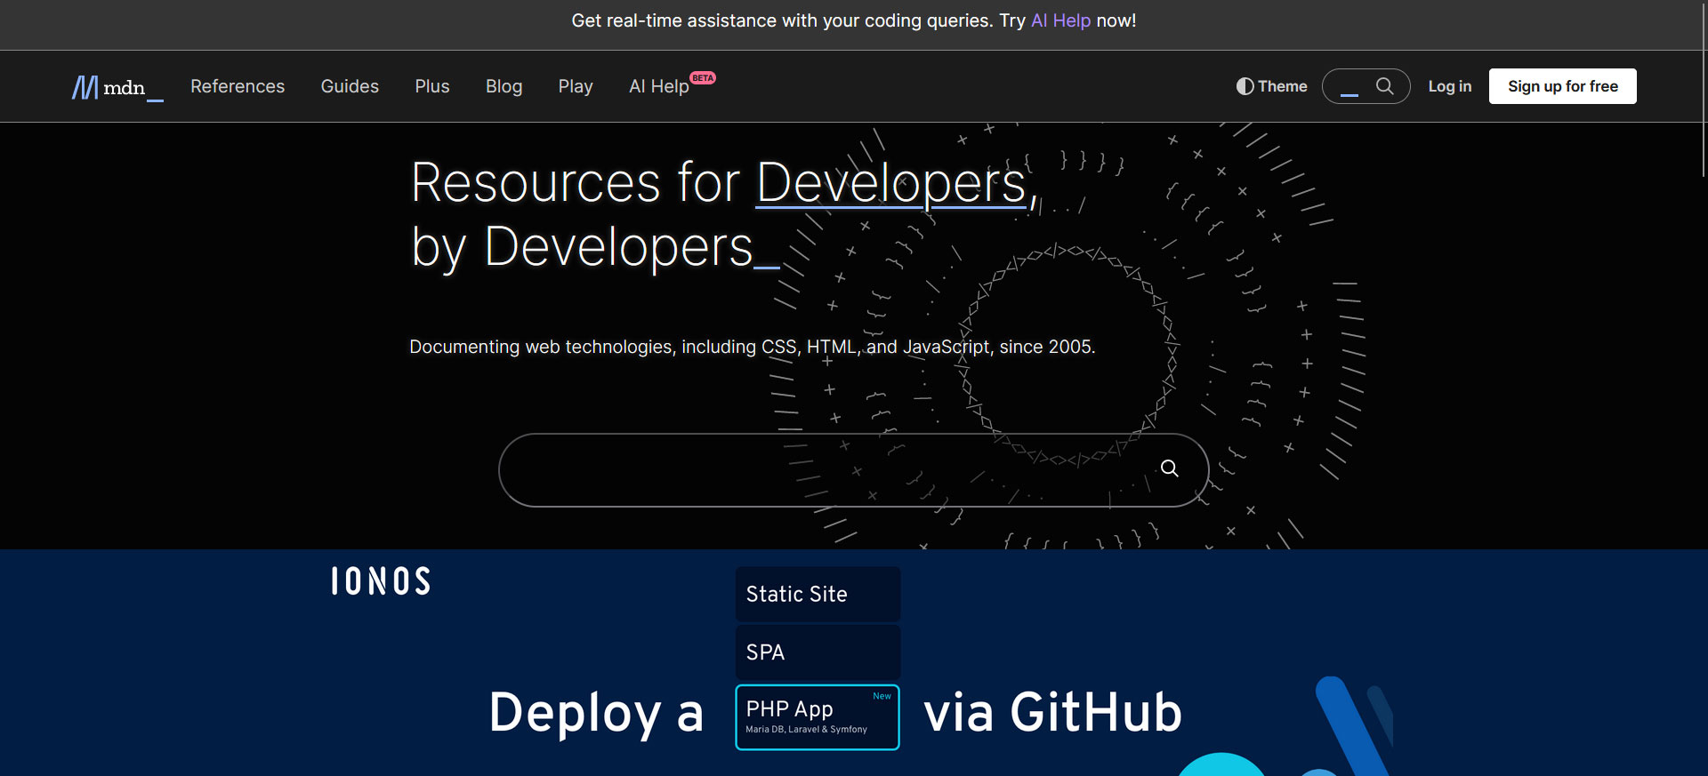Click the underlined Developers heading link
Viewport: 1708px width, 776px height.
pyautogui.click(x=890, y=183)
